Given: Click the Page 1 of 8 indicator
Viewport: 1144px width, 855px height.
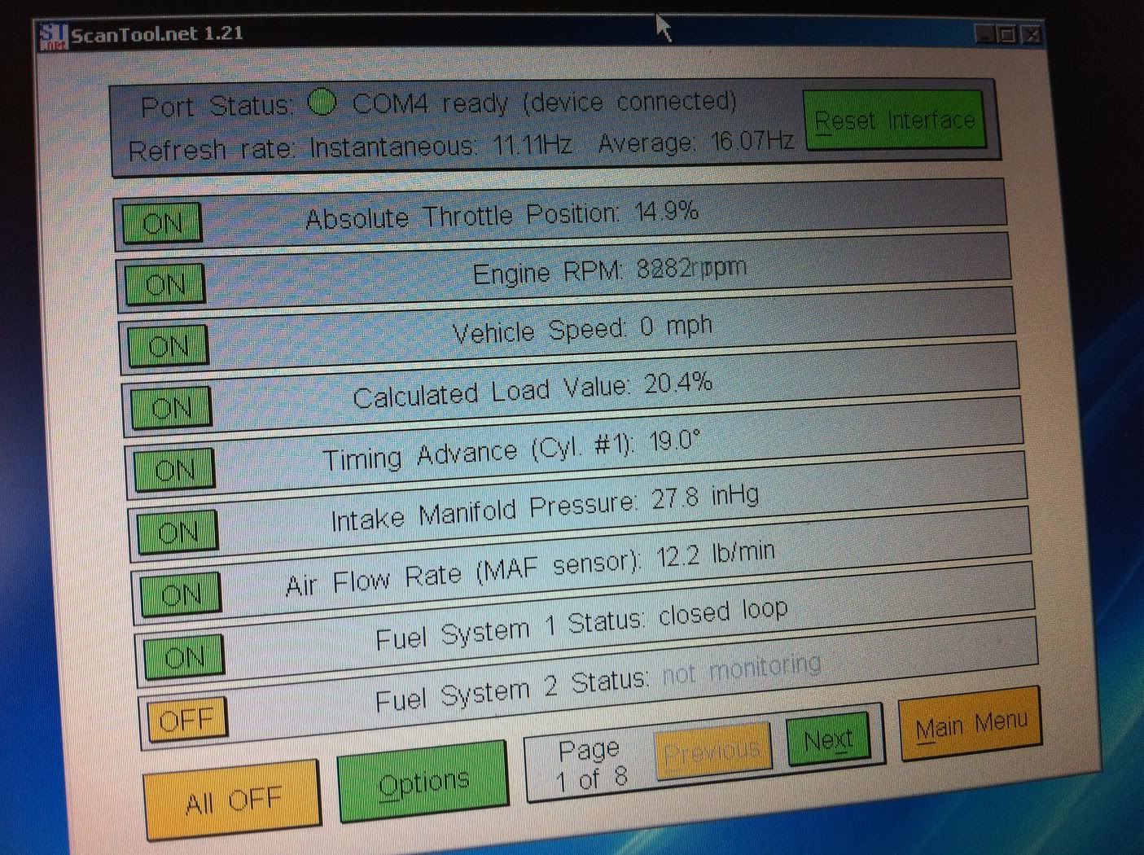Looking at the screenshot, I should click(590, 764).
